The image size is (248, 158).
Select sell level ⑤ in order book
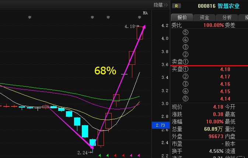(185, 32)
